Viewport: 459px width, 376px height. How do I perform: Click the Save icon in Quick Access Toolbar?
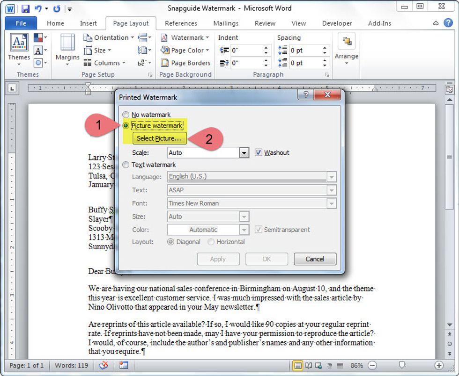pos(25,8)
